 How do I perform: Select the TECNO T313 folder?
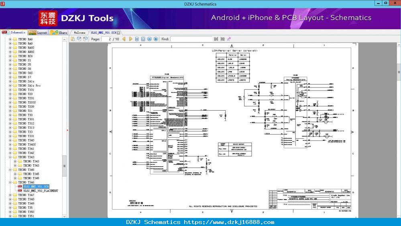click(x=26, y=128)
